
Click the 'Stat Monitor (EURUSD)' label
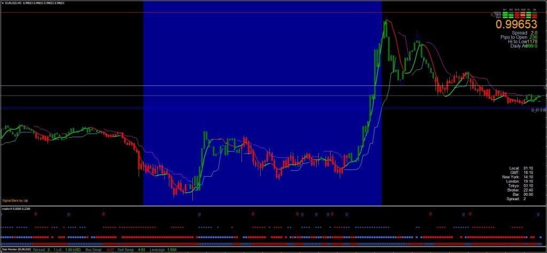tap(17, 249)
